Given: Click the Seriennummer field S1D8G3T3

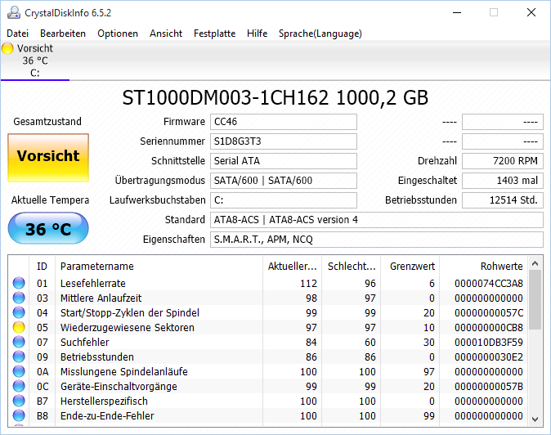Looking at the screenshot, I should (x=284, y=141).
